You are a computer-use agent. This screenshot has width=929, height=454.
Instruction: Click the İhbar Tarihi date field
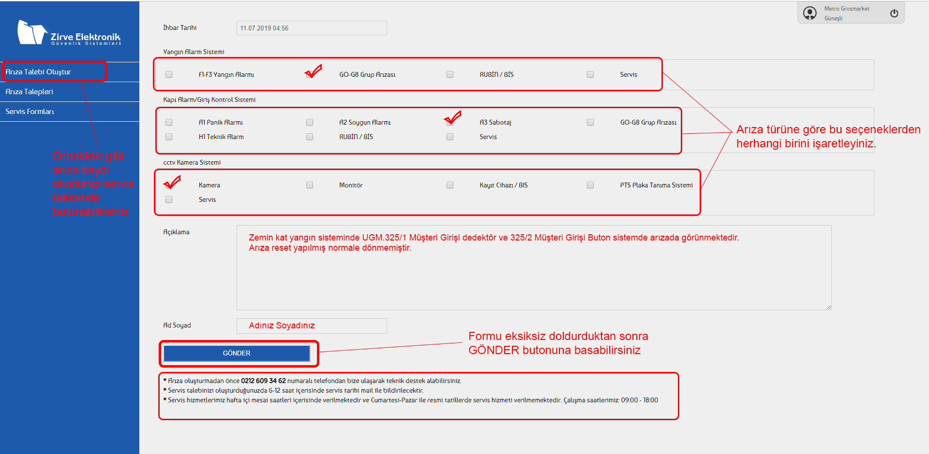pos(312,28)
